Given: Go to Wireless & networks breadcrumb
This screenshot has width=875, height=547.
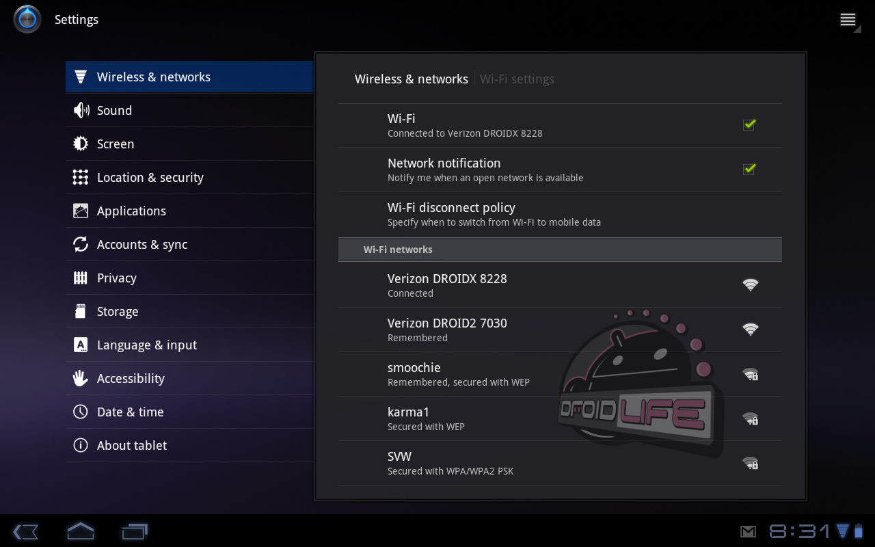Looking at the screenshot, I should coord(411,79).
